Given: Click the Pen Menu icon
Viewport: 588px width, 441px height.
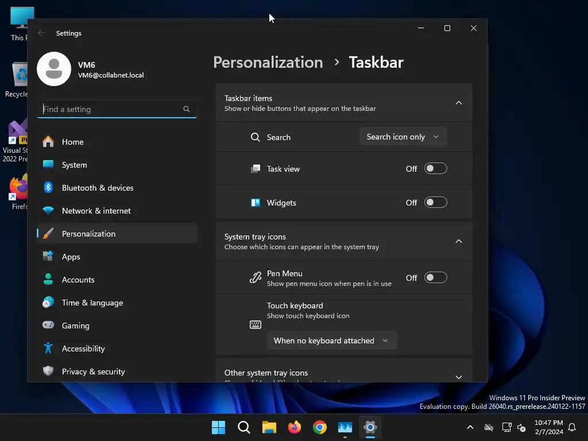Looking at the screenshot, I should tap(256, 278).
